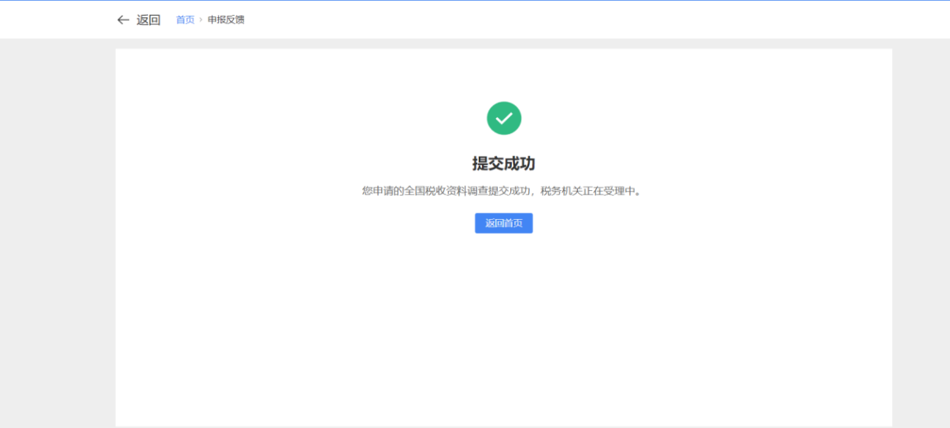
Task: Click the submission confirmation message text
Action: coord(502,191)
